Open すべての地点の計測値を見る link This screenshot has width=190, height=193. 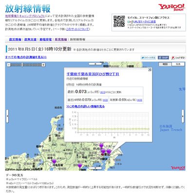(26, 57)
